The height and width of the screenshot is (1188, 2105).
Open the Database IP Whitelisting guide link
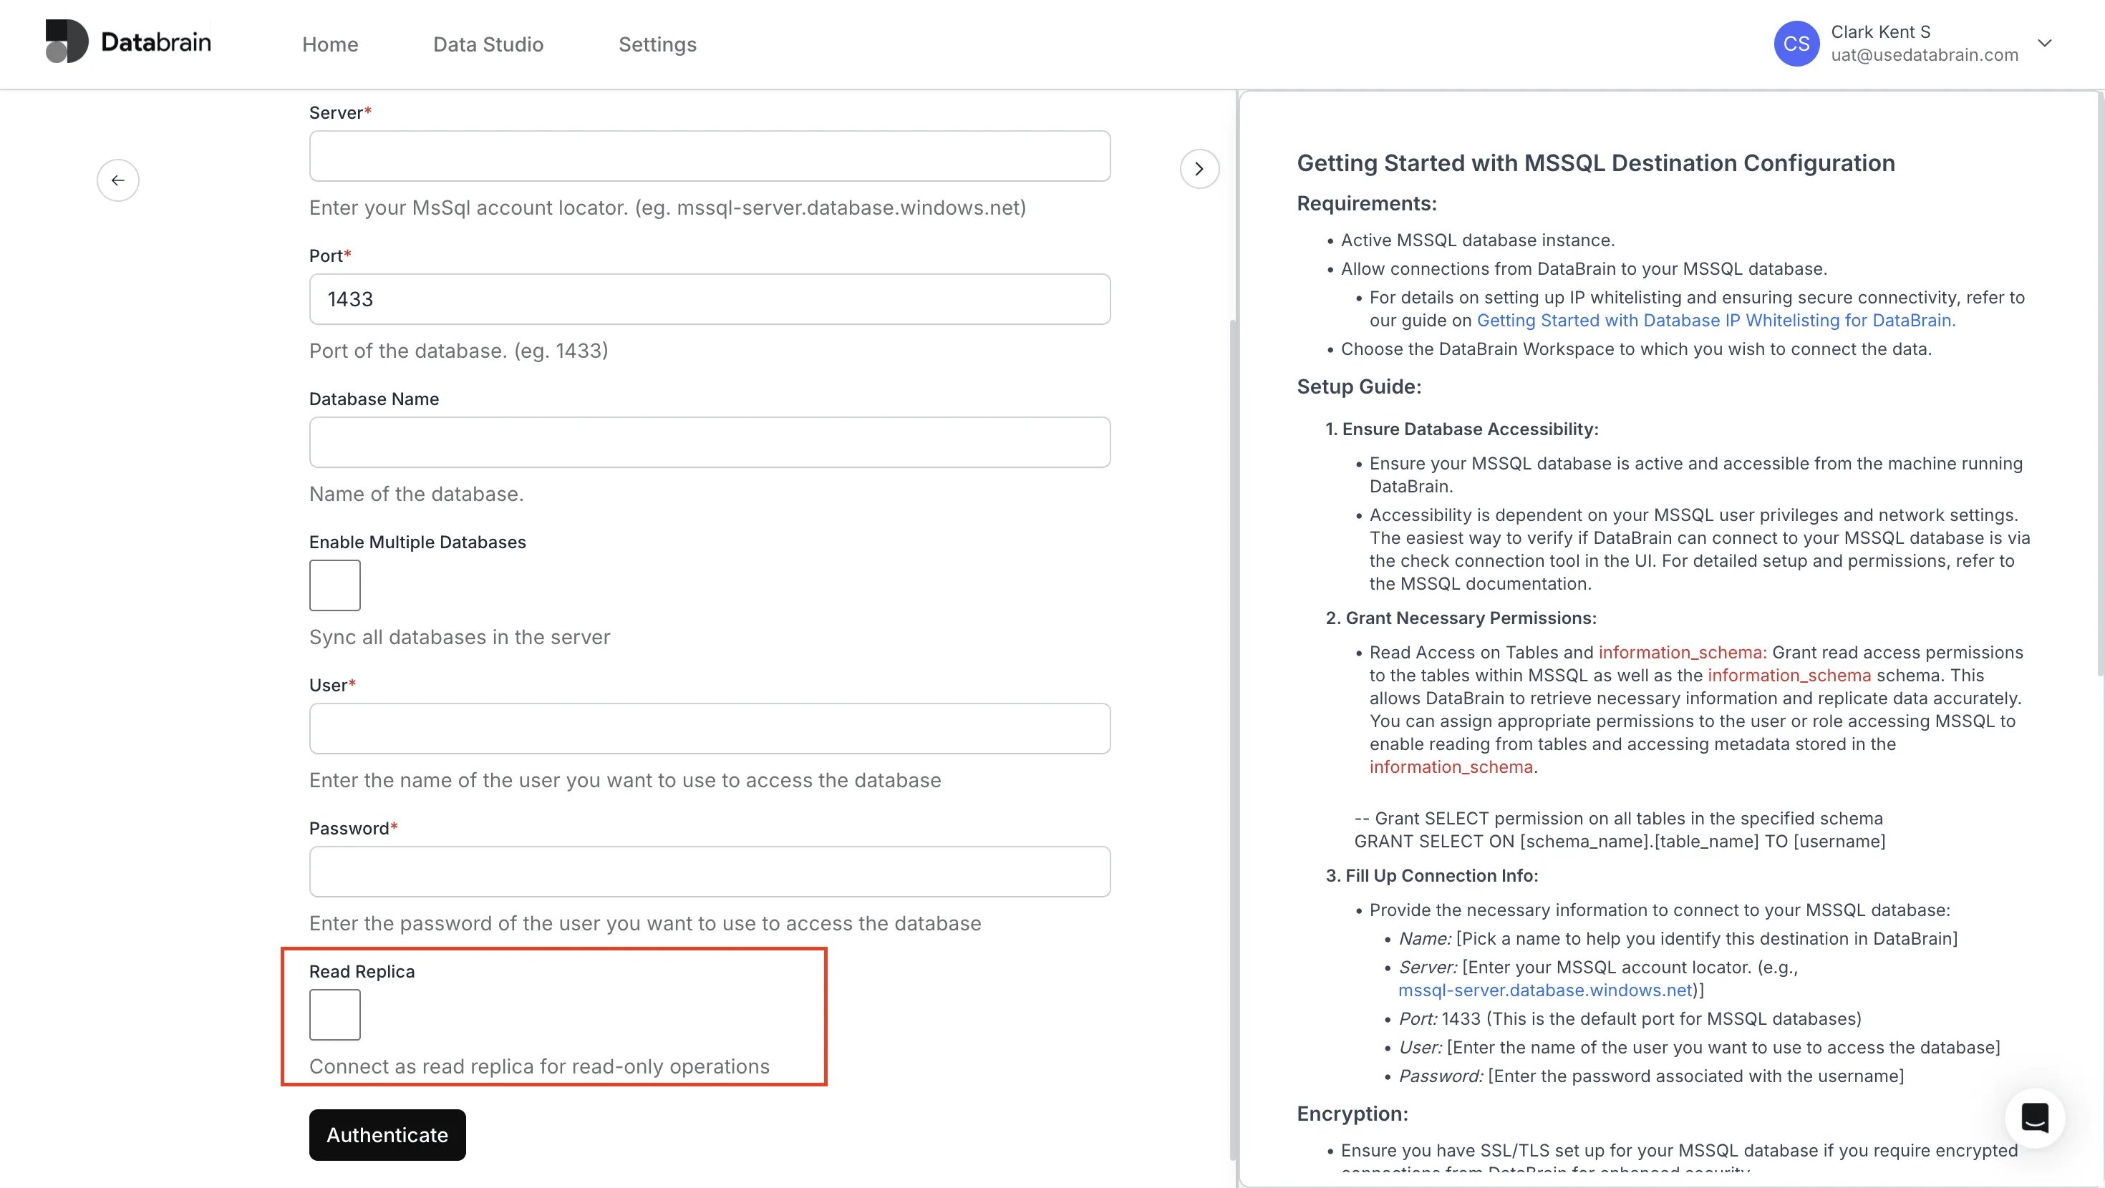(1716, 321)
